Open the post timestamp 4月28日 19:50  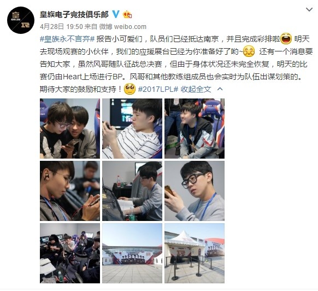coord(61,27)
